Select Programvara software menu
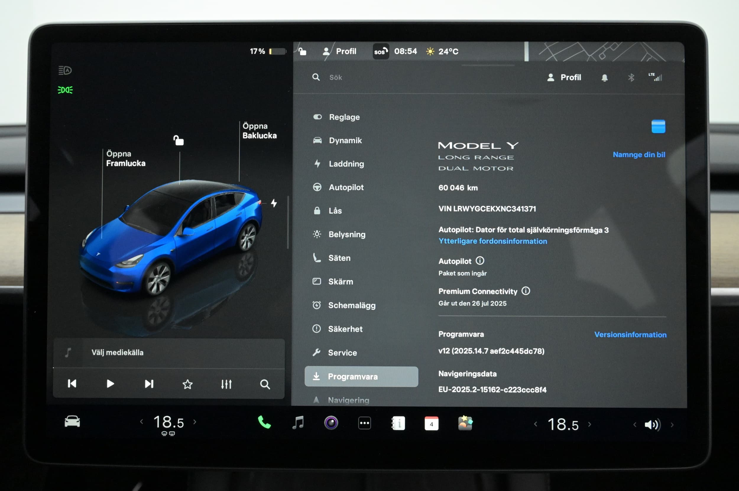739x491 pixels. [x=362, y=376]
